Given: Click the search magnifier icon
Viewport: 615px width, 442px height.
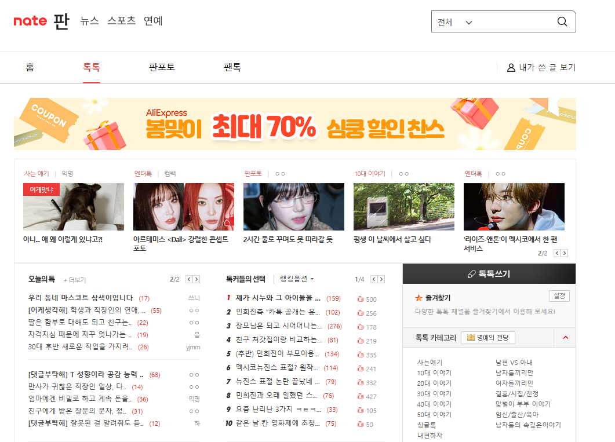Looking at the screenshot, I should [562, 21].
